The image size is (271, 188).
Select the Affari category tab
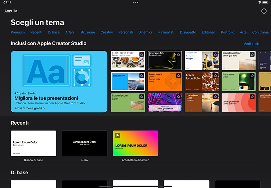[69, 32]
